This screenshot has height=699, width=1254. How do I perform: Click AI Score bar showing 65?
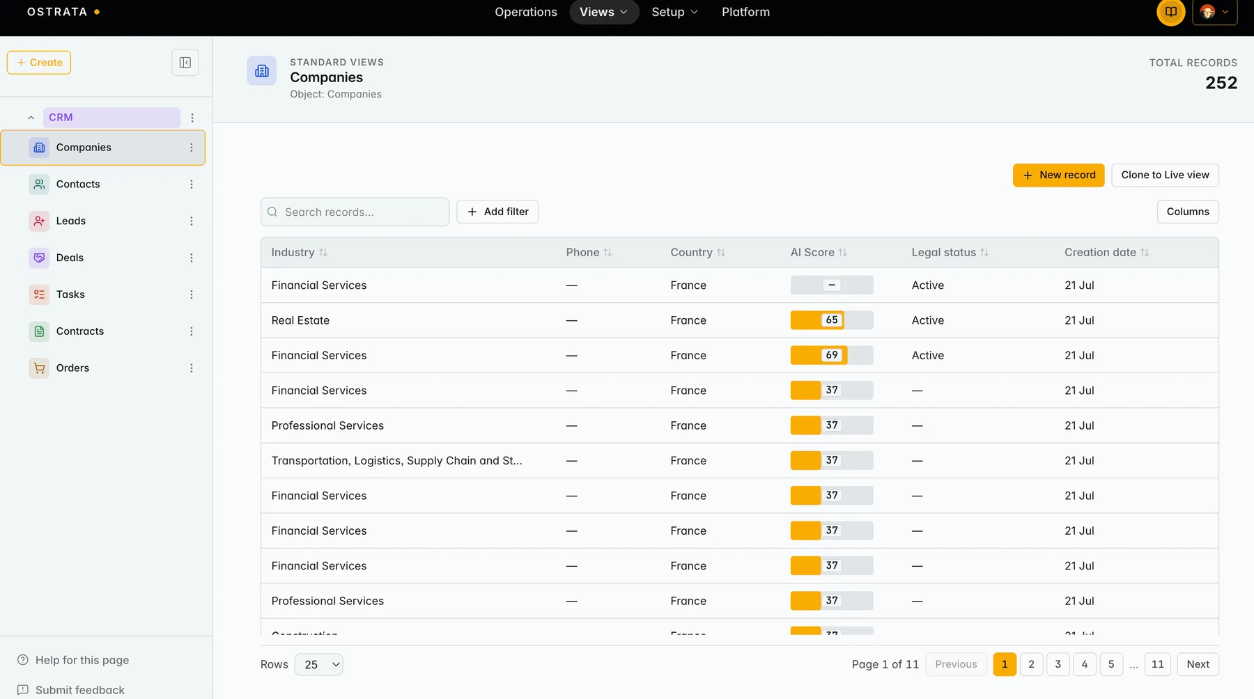(x=832, y=320)
